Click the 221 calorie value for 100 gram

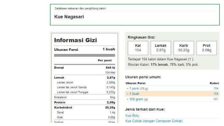[x=216, y=99]
